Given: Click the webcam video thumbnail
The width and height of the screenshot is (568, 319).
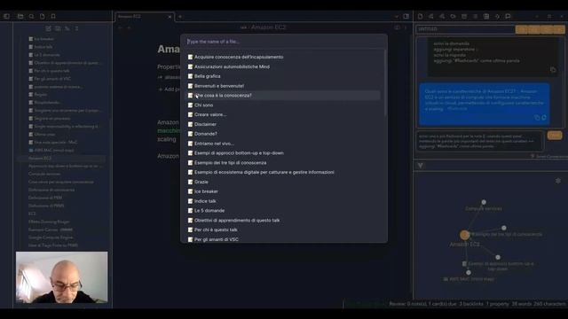Looking at the screenshot, I should click(x=61, y=277).
